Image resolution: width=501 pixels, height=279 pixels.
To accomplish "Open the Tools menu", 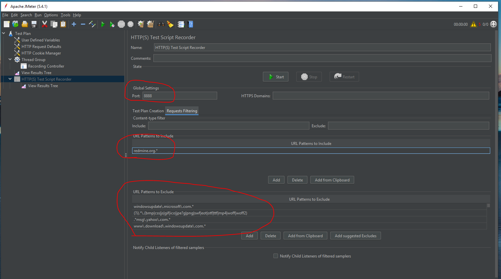I will [65, 15].
